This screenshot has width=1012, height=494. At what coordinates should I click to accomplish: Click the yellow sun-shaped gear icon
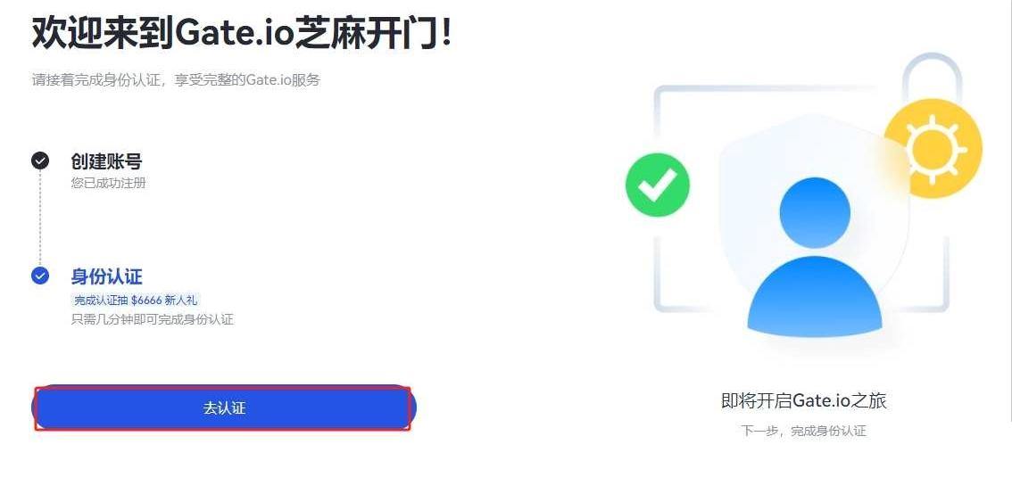[x=933, y=149]
